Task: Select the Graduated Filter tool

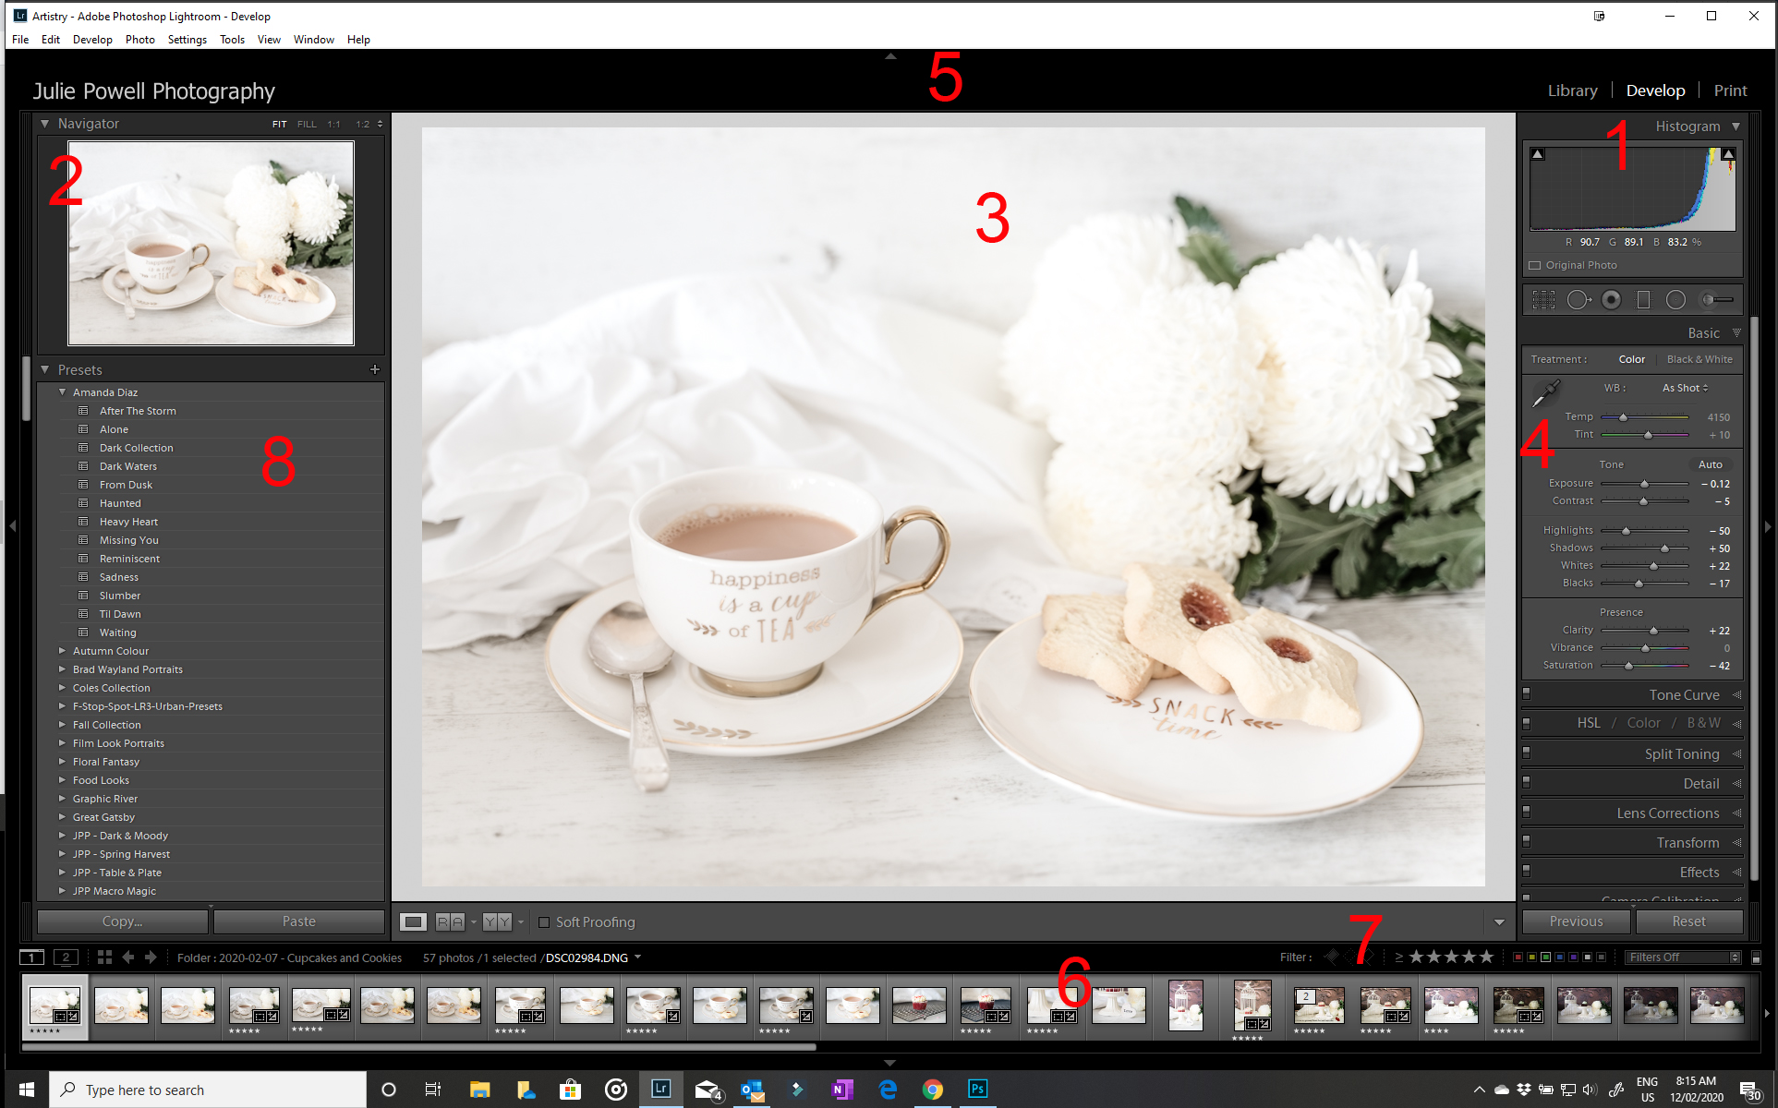Action: click(x=1643, y=300)
